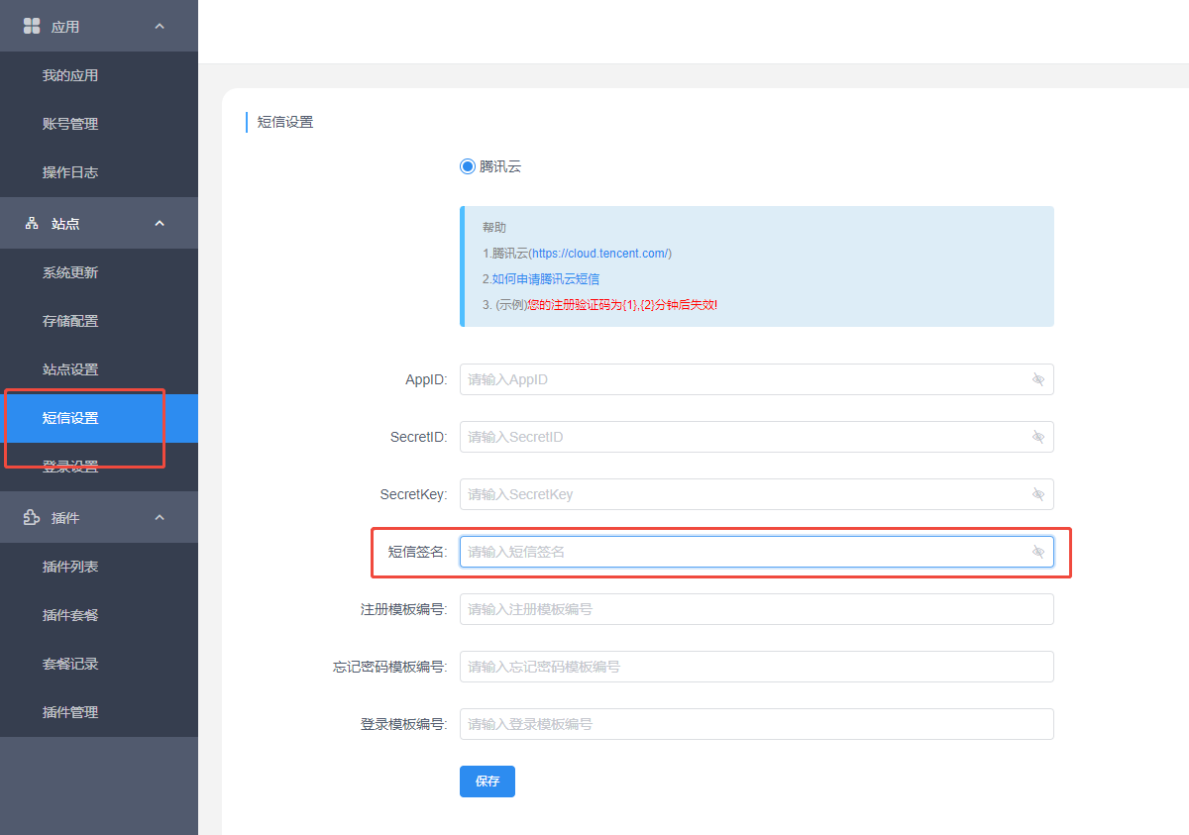Collapse the 插件 section chevron
This screenshot has width=1189, height=835.
tap(160, 518)
